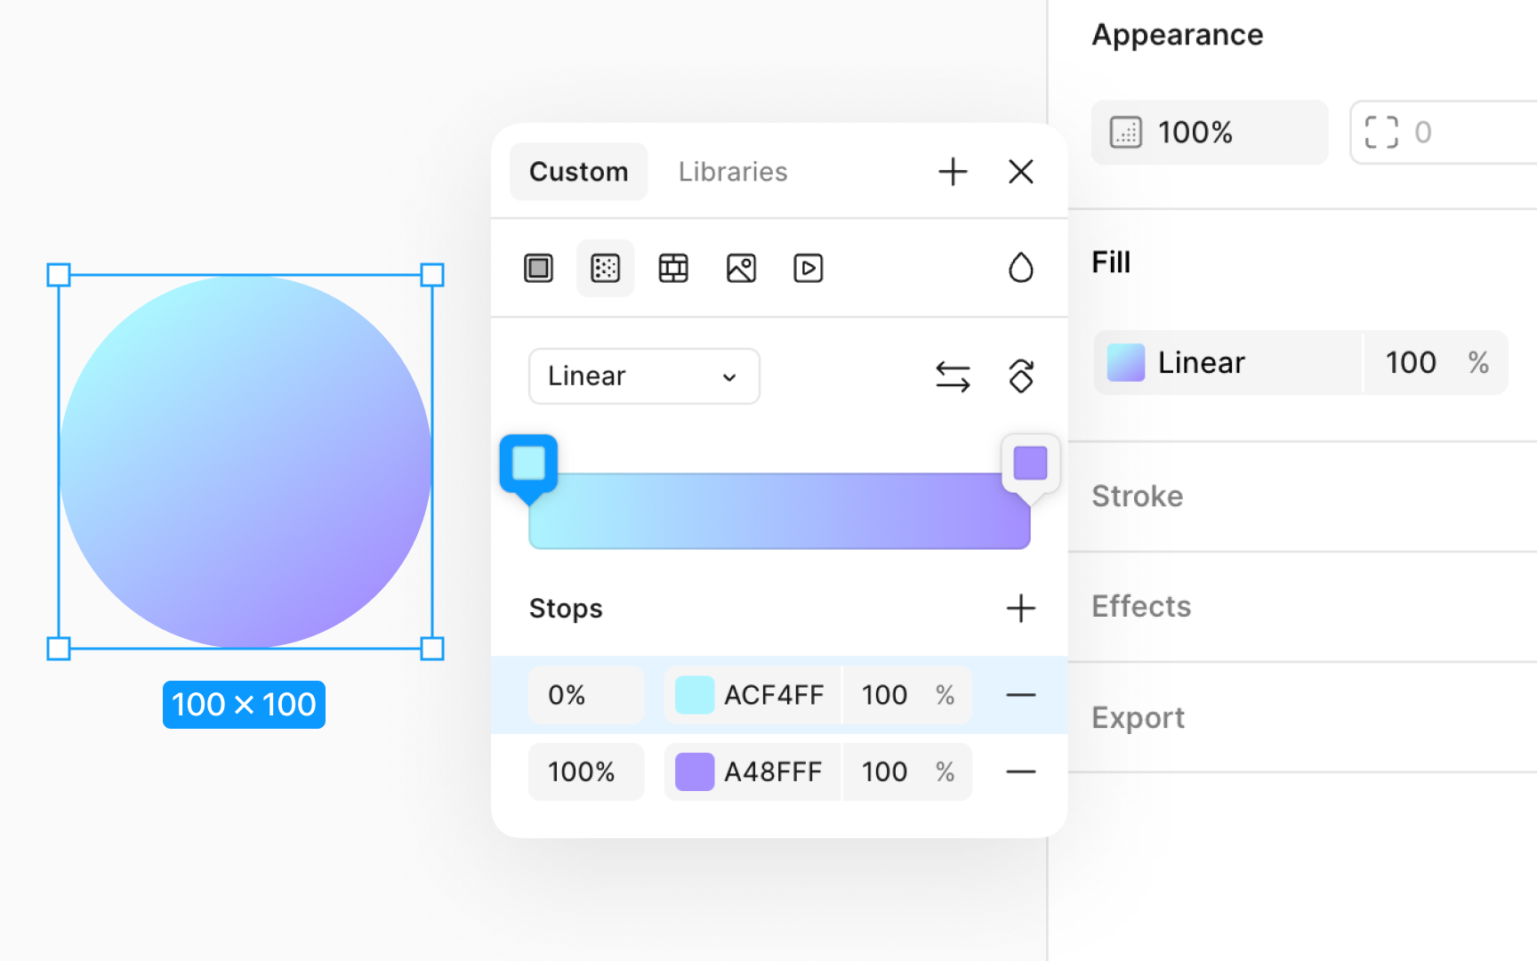Open the Linear gradient type dropdown
This screenshot has width=1537, height=961.
[644, 376]
